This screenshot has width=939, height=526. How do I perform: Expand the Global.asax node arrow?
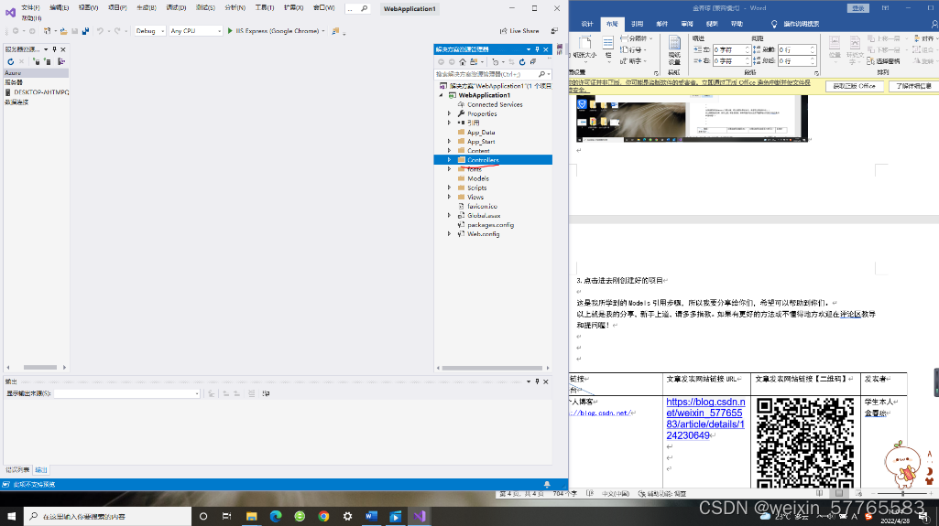(x=449, y=215)
